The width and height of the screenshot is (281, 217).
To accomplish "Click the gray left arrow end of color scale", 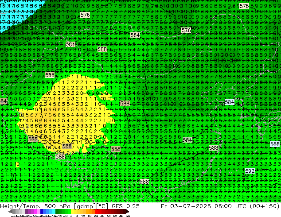I will coord(10,212).
